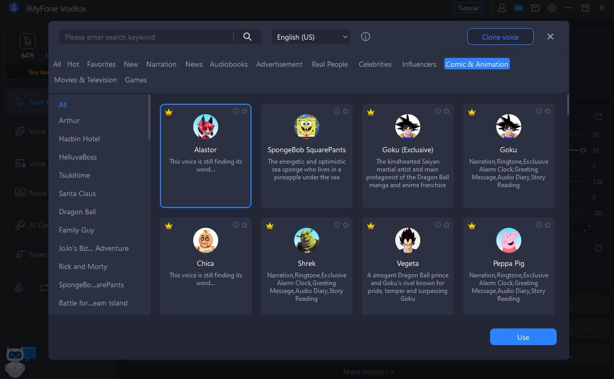Select Rick and Morty subcategory
This screenshot has height=379, width=614.
83,266
